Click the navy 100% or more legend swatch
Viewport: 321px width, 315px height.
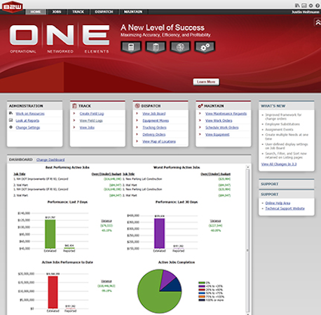[x=202, y=300]
